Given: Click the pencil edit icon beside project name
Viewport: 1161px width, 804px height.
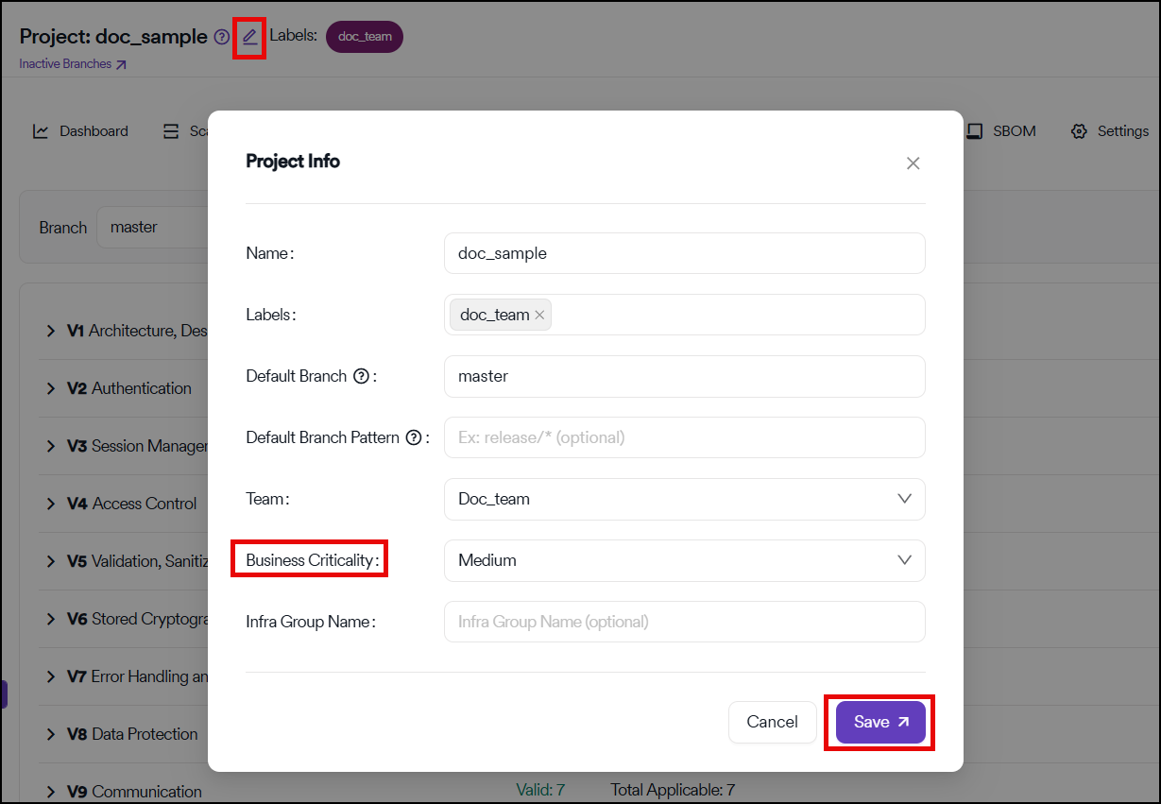Looking at the screenshot, I should 249,38.
